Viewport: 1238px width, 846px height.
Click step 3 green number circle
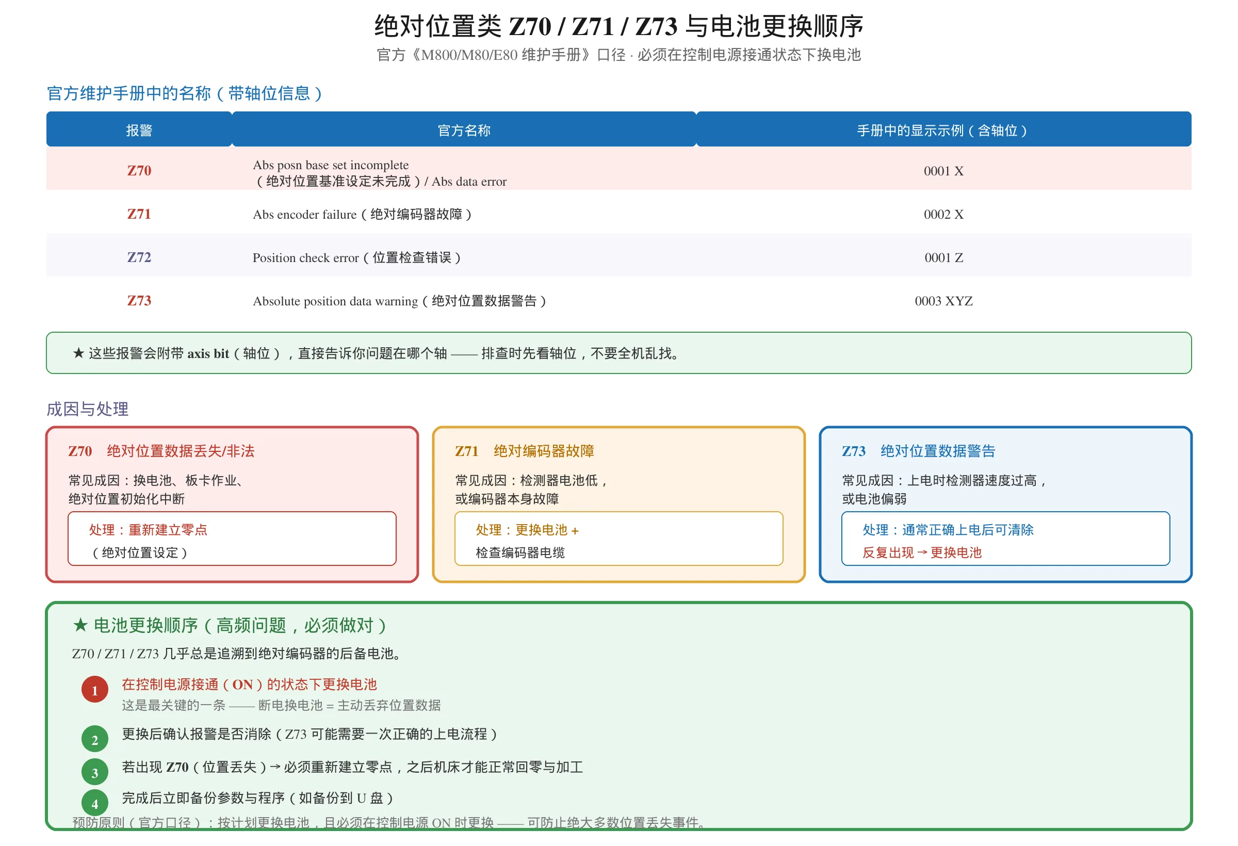click(95, 772)
